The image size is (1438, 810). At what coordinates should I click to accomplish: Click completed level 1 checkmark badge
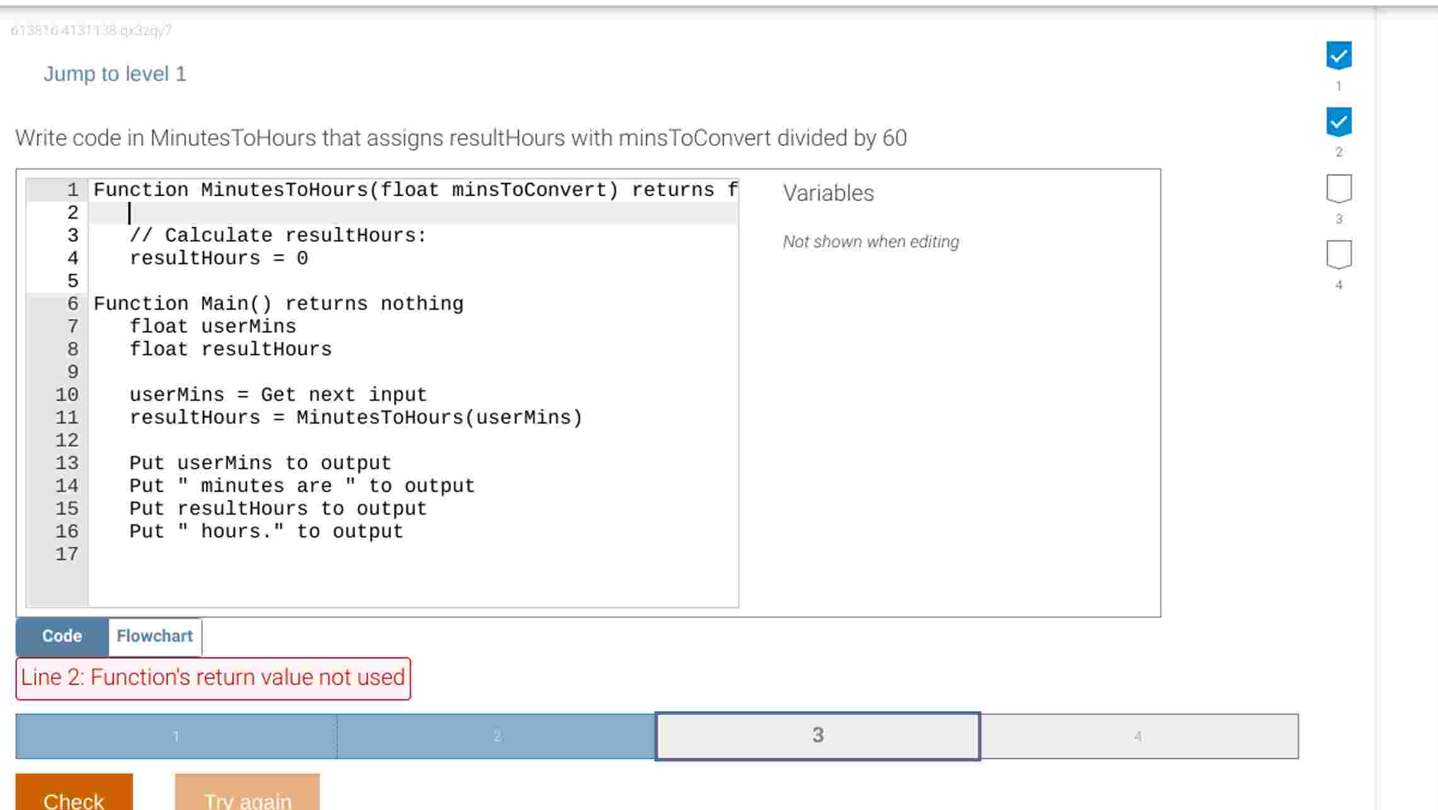(1338, 55)
